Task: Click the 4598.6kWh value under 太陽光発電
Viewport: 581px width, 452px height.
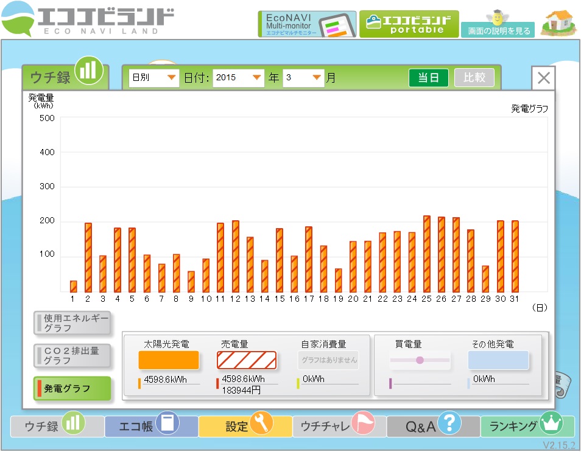Action: coord(165,380)
